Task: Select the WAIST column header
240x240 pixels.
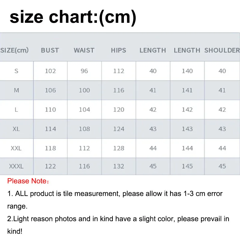Action: click(84, 50)
